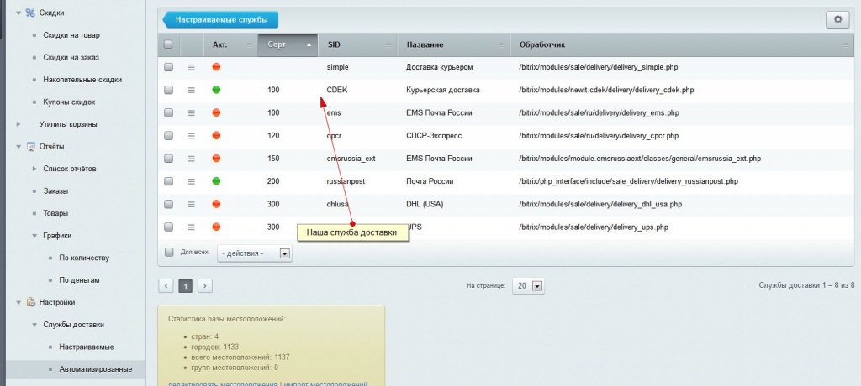Open По количеству chart in sidebar

(84, 258)
